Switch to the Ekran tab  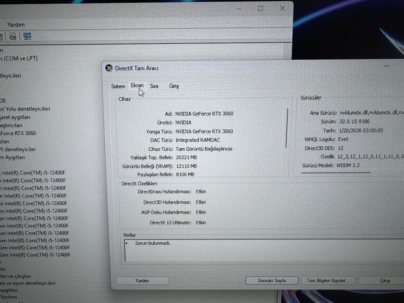pyautogui.click(x=137, y=86)
